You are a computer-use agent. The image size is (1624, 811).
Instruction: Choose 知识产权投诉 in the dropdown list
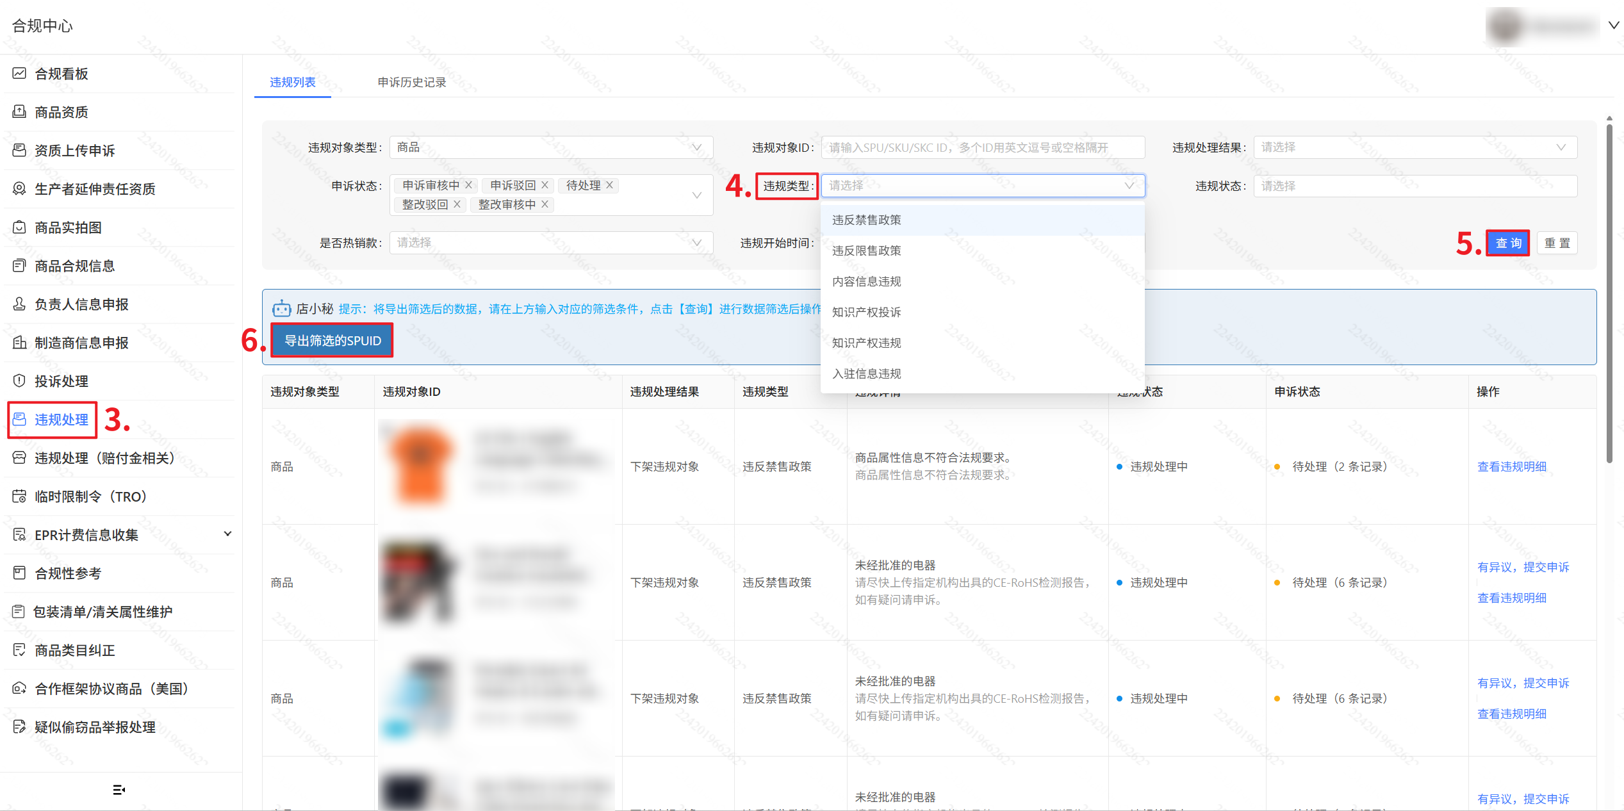982,312
